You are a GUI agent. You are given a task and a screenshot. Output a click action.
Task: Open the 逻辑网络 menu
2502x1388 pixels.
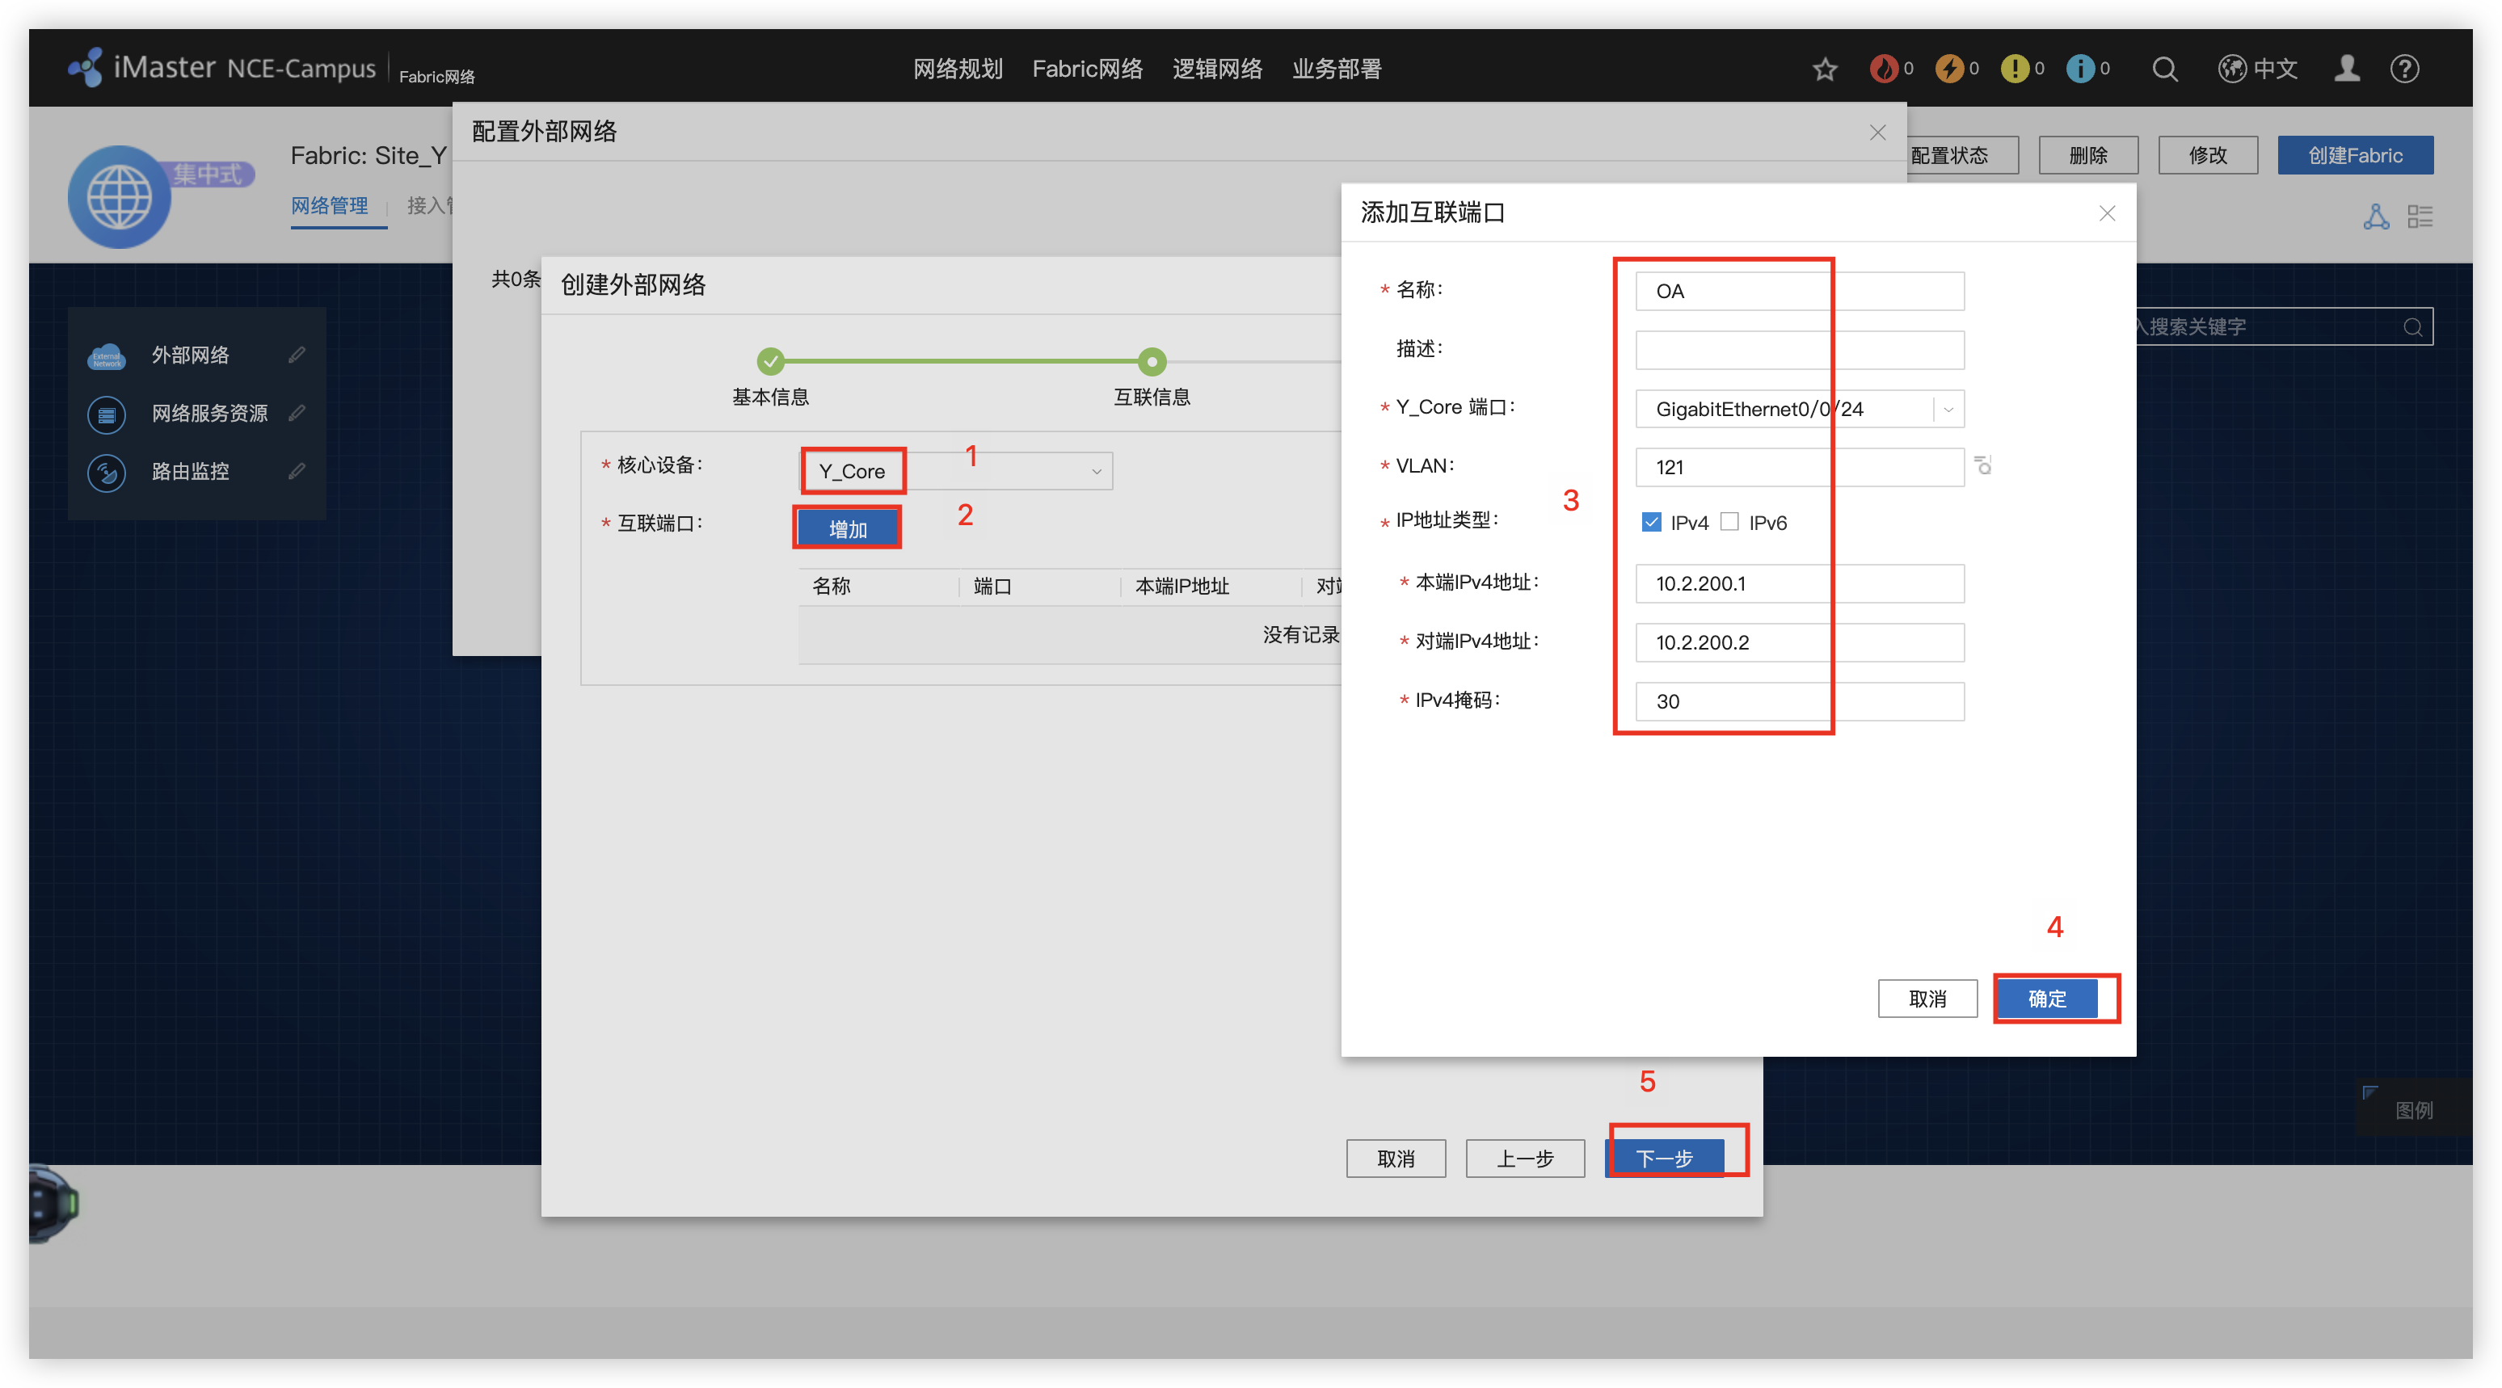(1217, 69)
